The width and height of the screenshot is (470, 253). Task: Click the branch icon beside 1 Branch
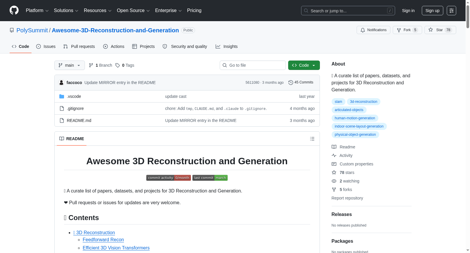point(91,65)
